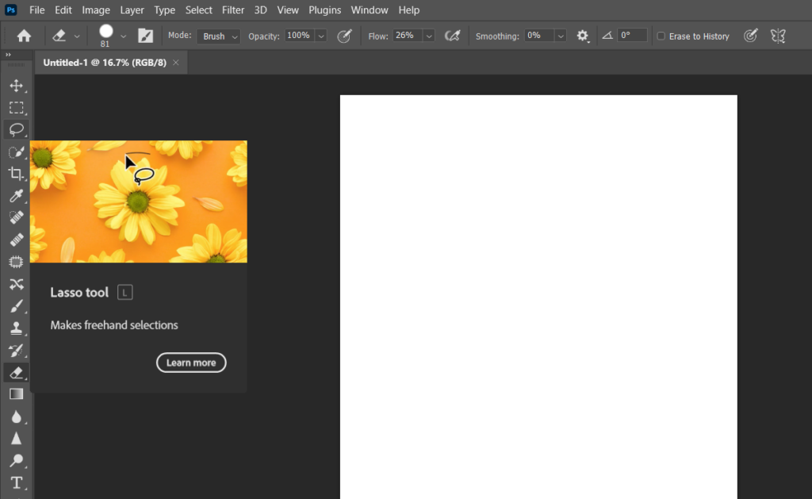This screenshot has width=812, height=499.
Task: Toggle pressure for size
Action: point(750,36)
